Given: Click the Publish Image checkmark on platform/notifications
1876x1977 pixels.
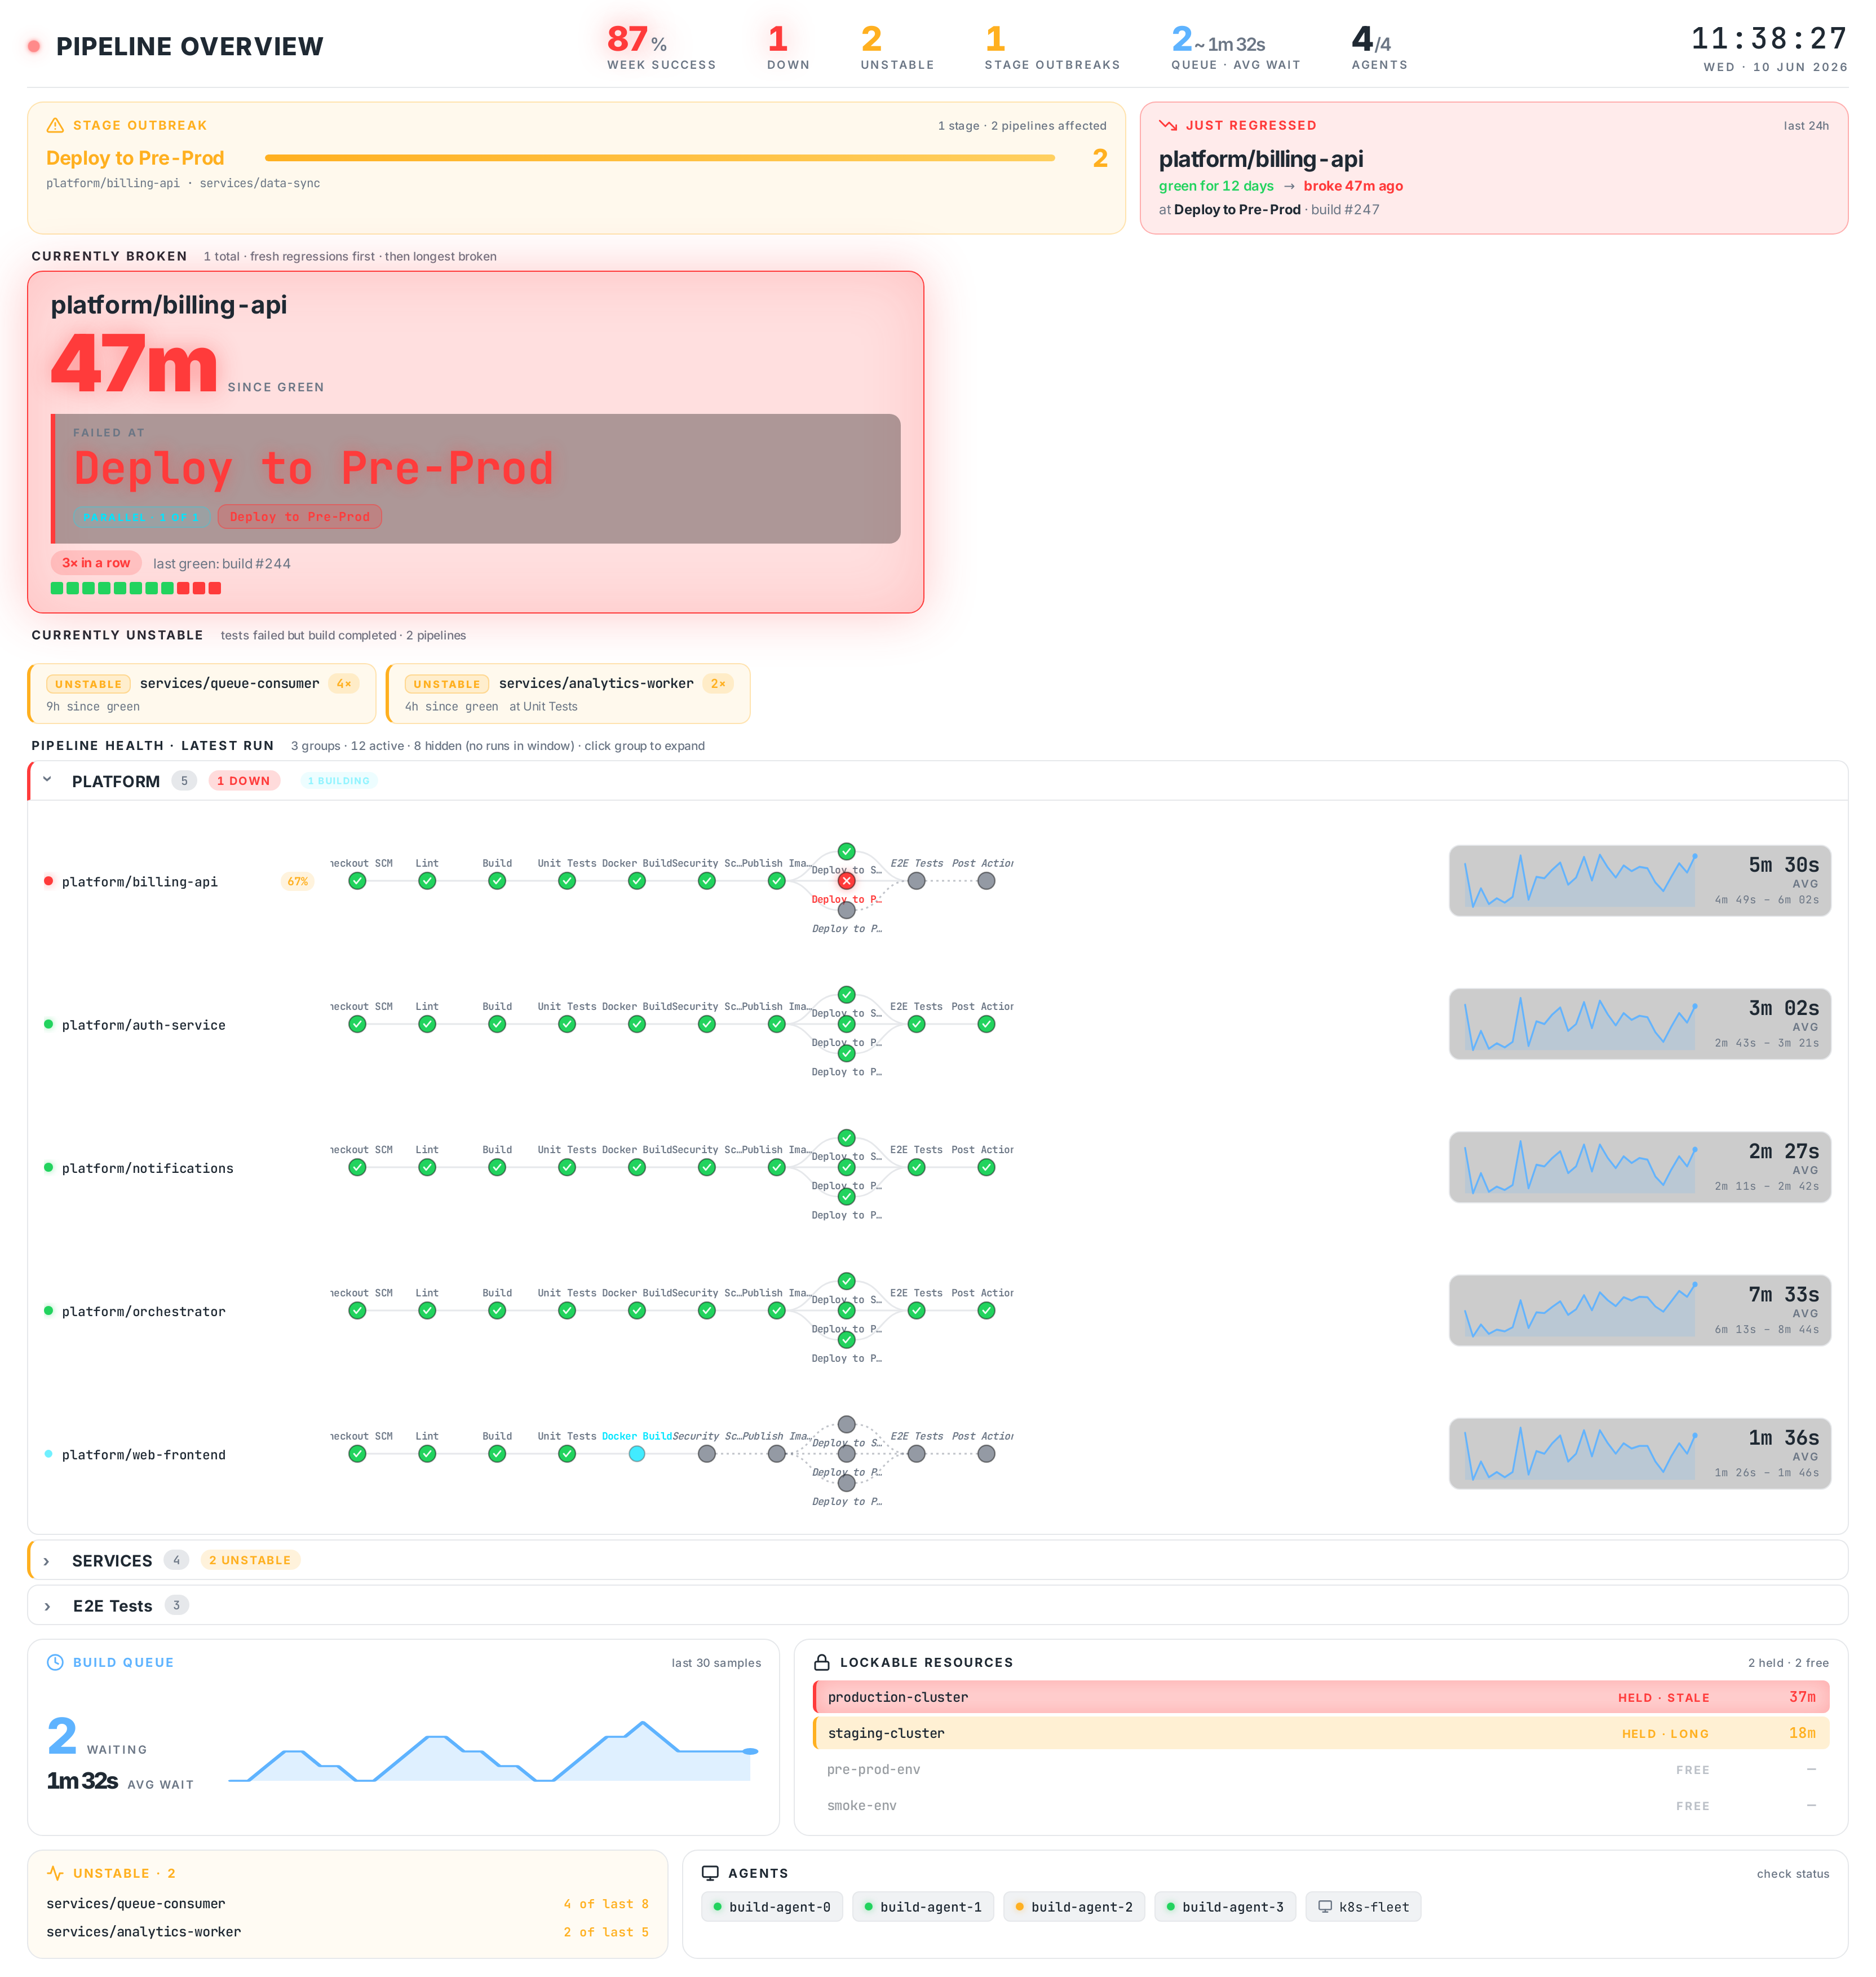Looking at the screenshot, I should tap(776, 1167).
